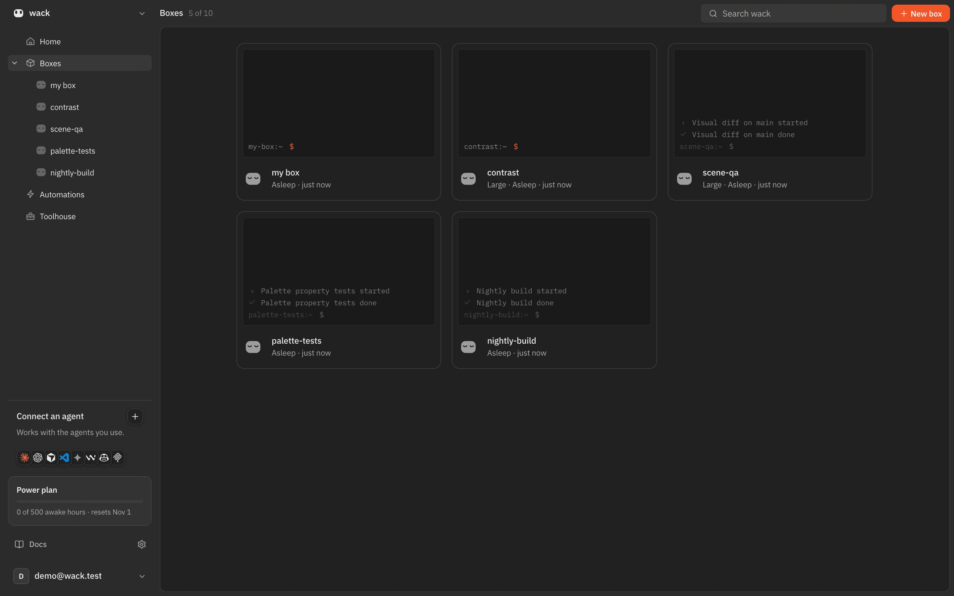Viewport: 954px width, 596px height.
Task: Click the scene-qa card title
Action: pyautogui.click(x=720, y=173)
